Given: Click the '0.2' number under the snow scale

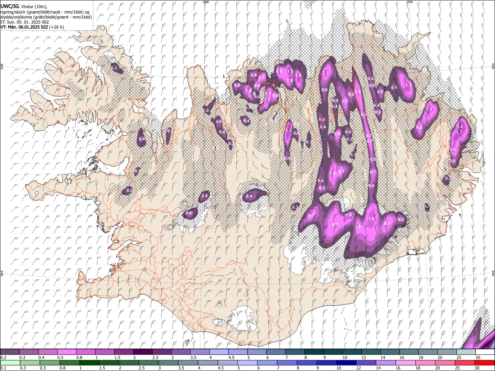Looking at the screenshot, I should coord(3,357).
